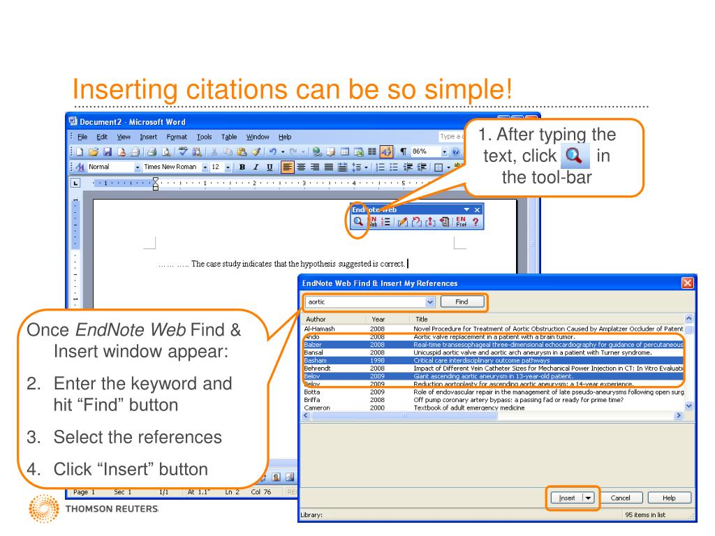
Task: Open EndNote Web via EN Web icon
Action: pyautogui.click(x=372, y=222)
